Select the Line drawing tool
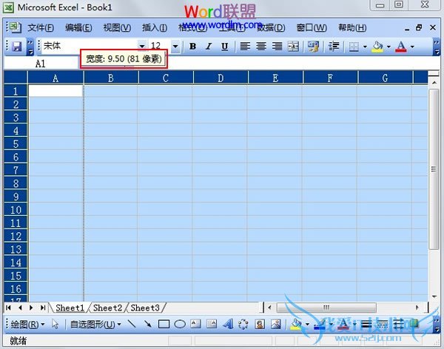444x349 pixels. [x=132, y=324]
